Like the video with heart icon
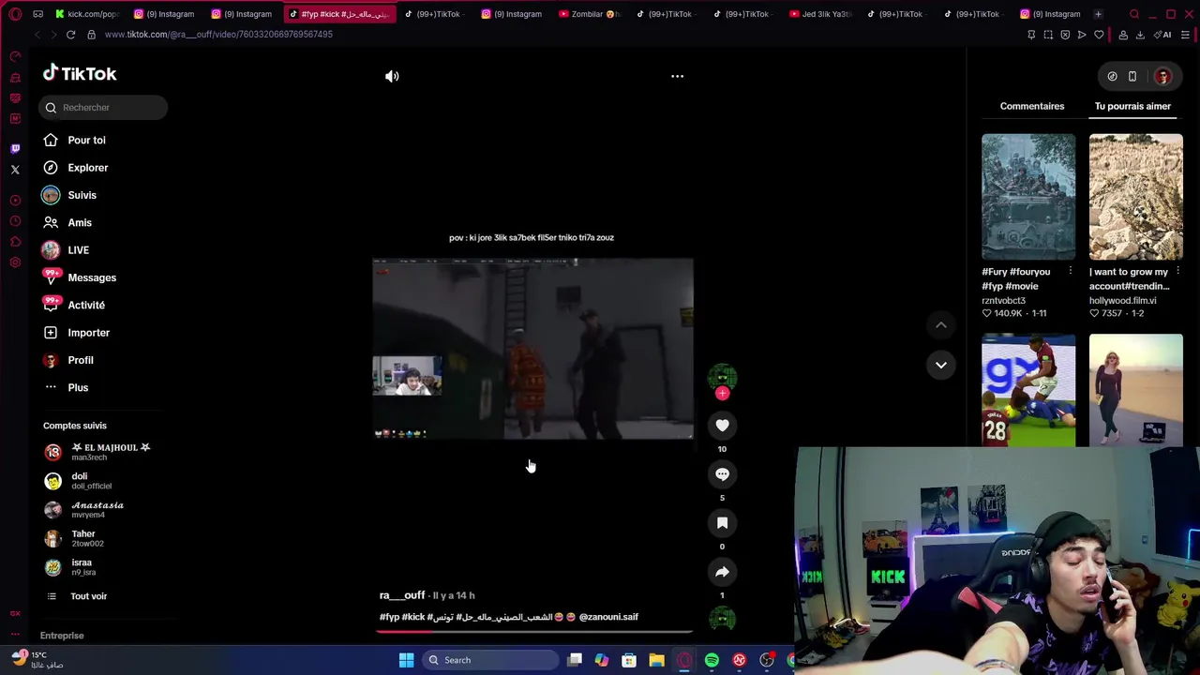This screenshot has width=1200, height=675. [x=722, y=426]
